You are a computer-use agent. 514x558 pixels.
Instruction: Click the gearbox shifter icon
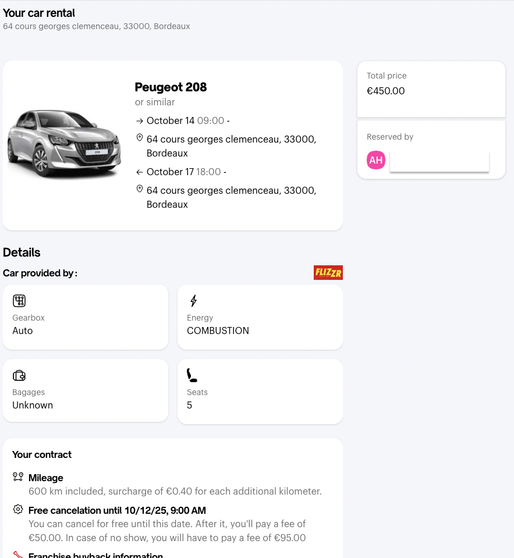[x=19, y=301]
